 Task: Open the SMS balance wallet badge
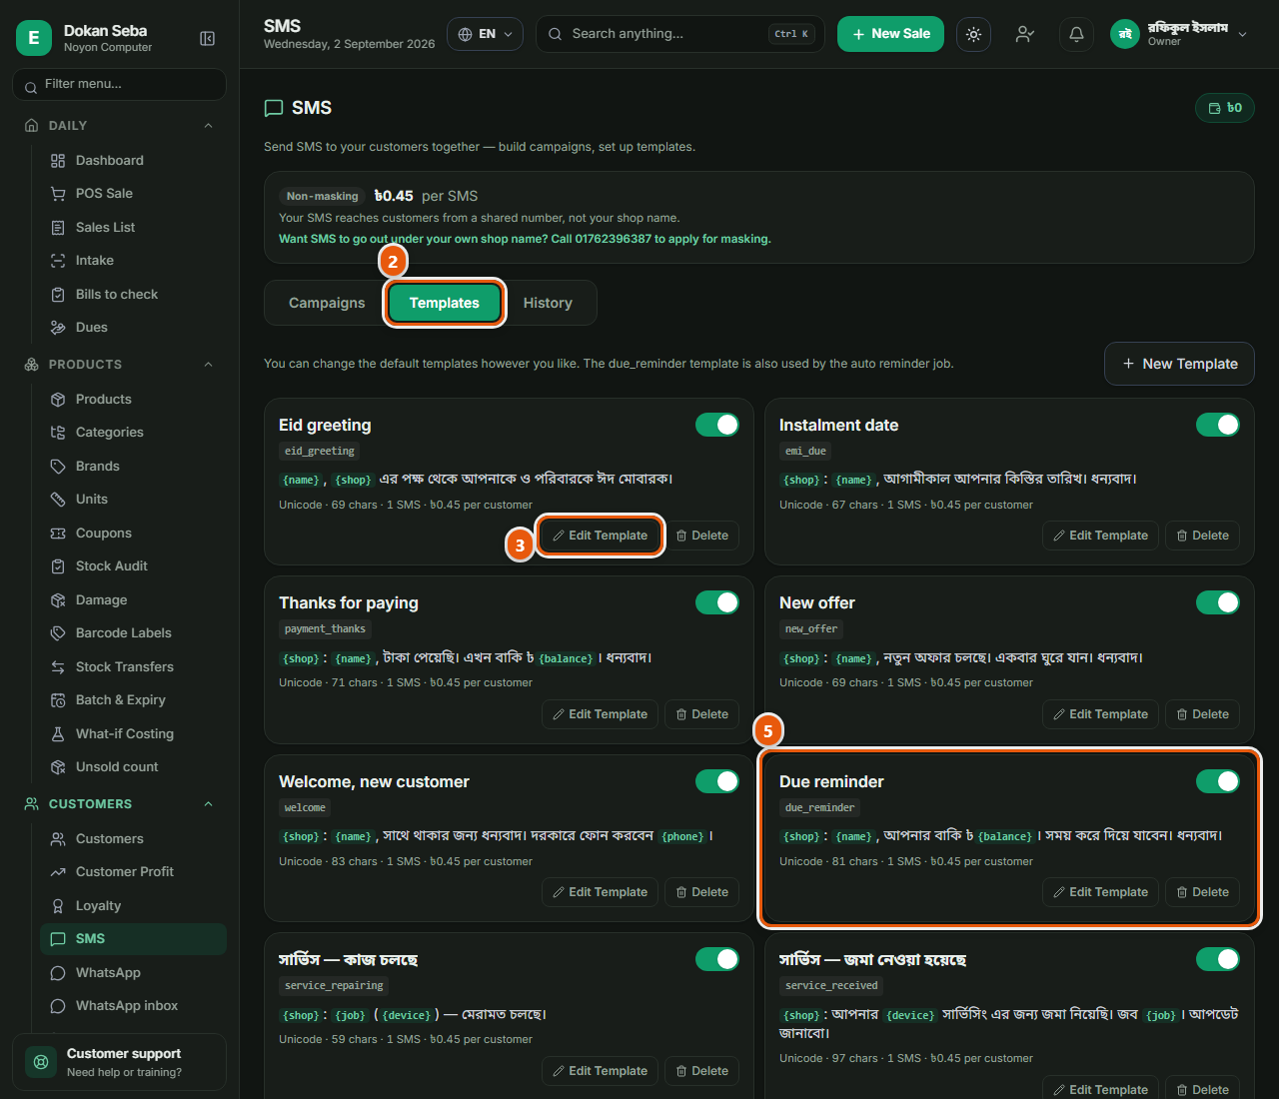[x=1225, y=108]
